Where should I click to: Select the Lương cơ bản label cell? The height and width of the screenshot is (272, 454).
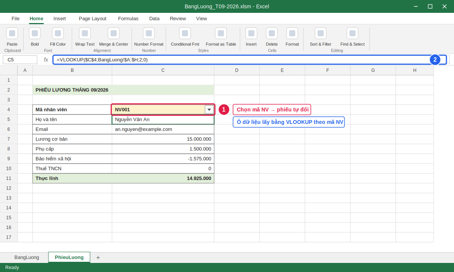point(72,139)
